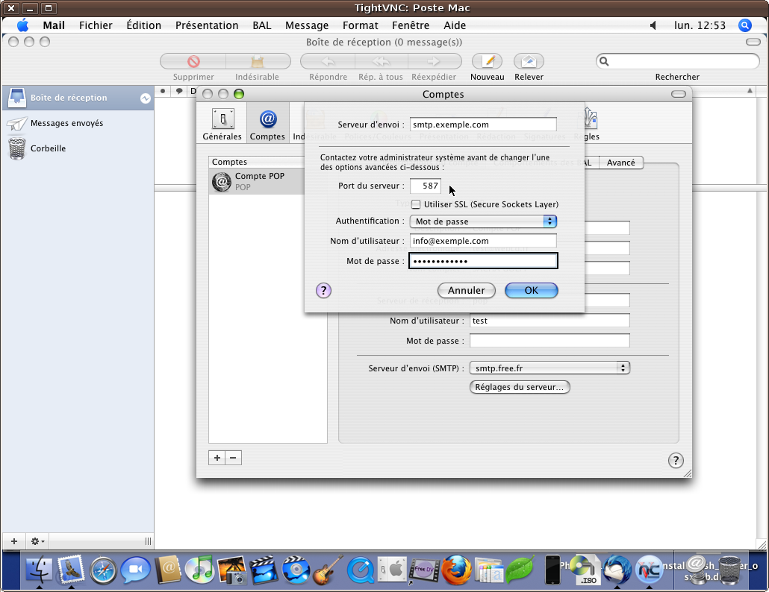Launch Firefox from the dock

click(x=456, y=570)
